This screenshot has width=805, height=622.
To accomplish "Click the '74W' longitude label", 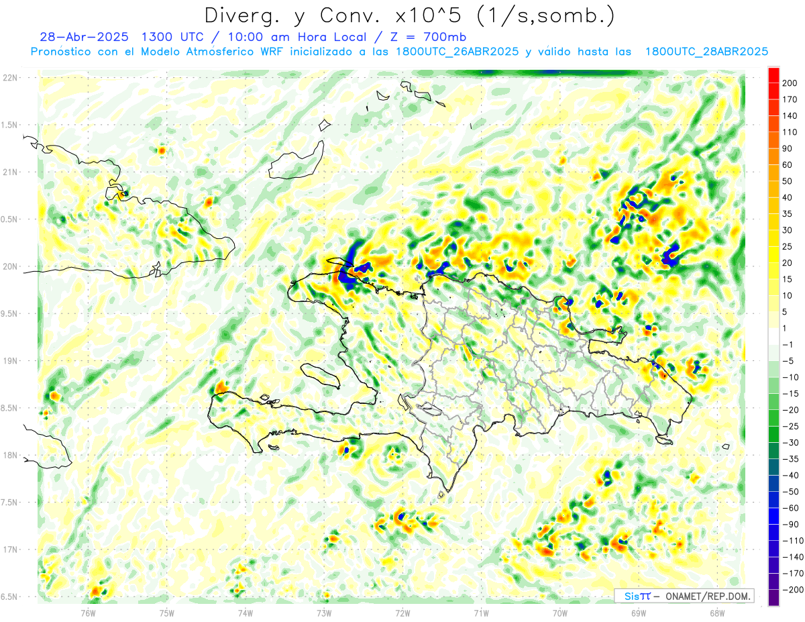I will [x=246, y=613].
